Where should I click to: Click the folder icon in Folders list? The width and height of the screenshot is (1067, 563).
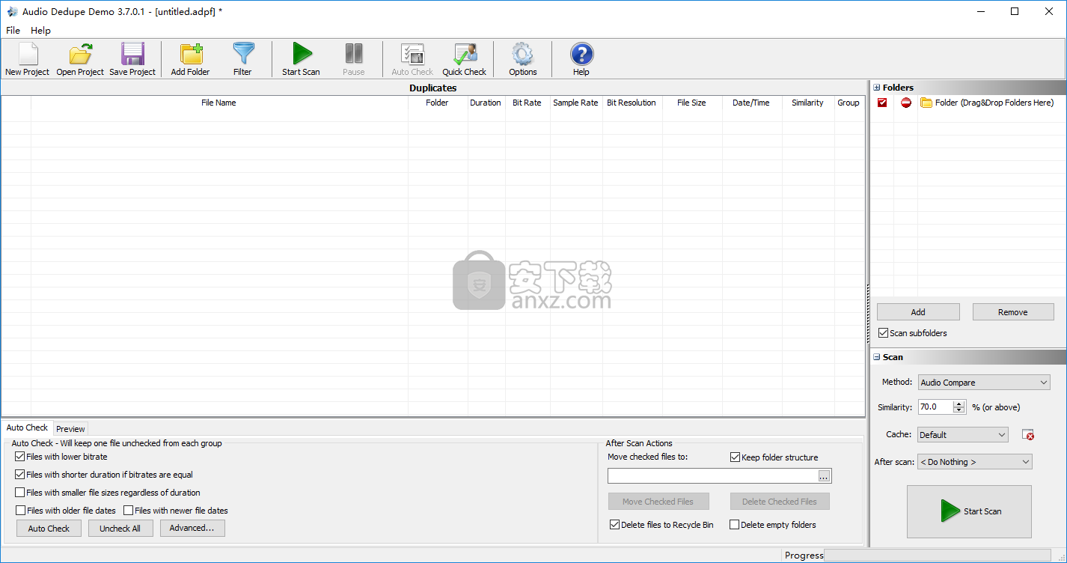click(926, 103)
